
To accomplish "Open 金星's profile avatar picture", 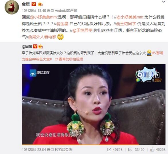I will [x=12, y=7].
